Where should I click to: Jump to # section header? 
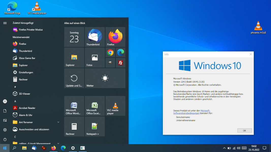click(x=15, y=87)
